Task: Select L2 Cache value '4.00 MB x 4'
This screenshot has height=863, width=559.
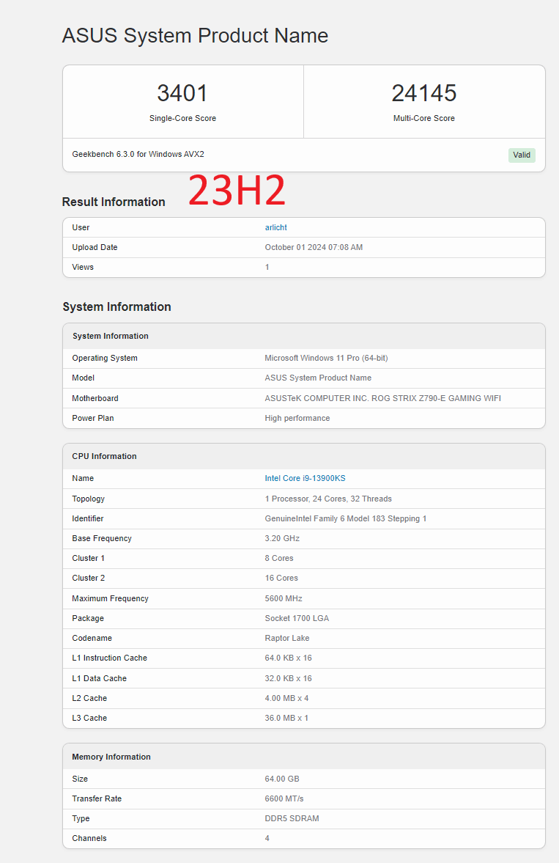Action: click(286, 698)
